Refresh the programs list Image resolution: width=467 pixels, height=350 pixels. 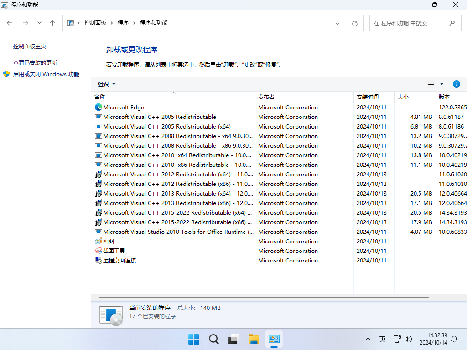click(x=355, y=24)
